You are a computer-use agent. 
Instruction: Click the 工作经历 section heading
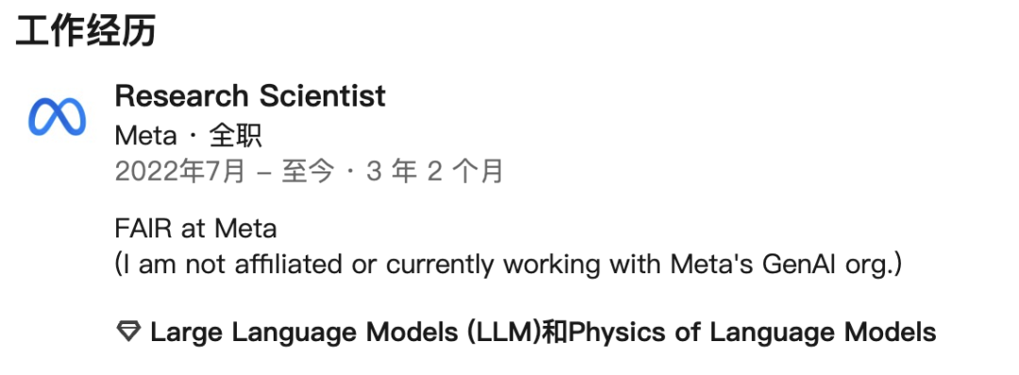click(85, 30)
